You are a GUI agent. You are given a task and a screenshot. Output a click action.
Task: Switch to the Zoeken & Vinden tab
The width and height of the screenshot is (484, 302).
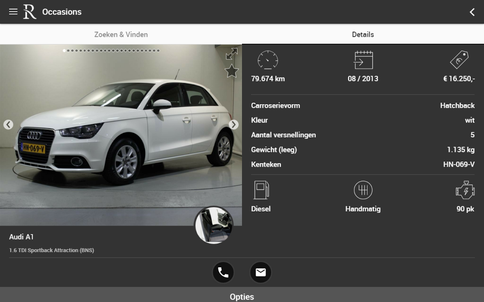(x=121, y=34)
